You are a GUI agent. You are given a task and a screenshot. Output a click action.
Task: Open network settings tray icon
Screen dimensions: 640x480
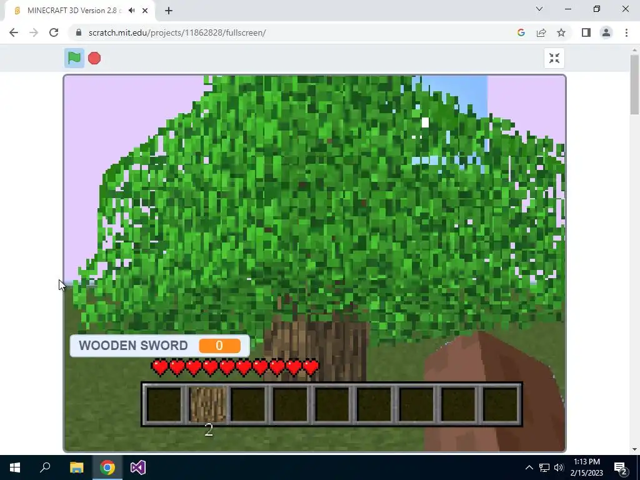[x=544, y=467]
